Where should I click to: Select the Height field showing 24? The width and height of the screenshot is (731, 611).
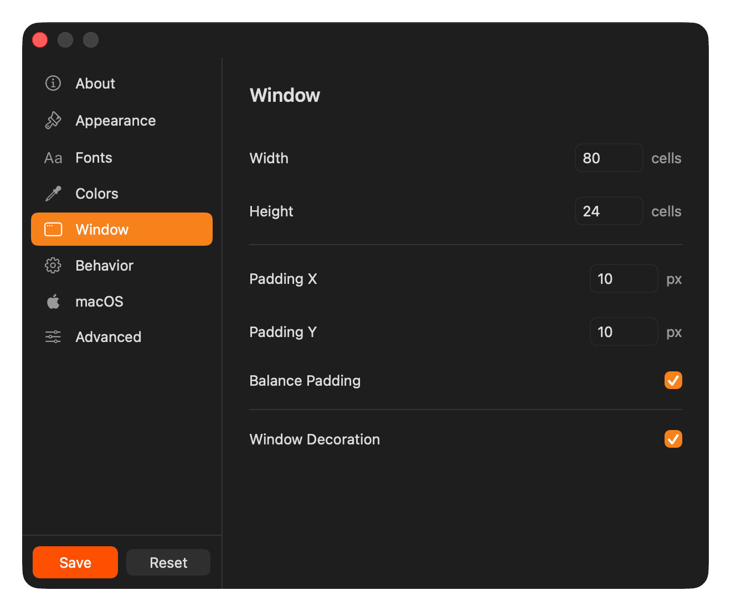pyautogui.click(x=608, y=211)
